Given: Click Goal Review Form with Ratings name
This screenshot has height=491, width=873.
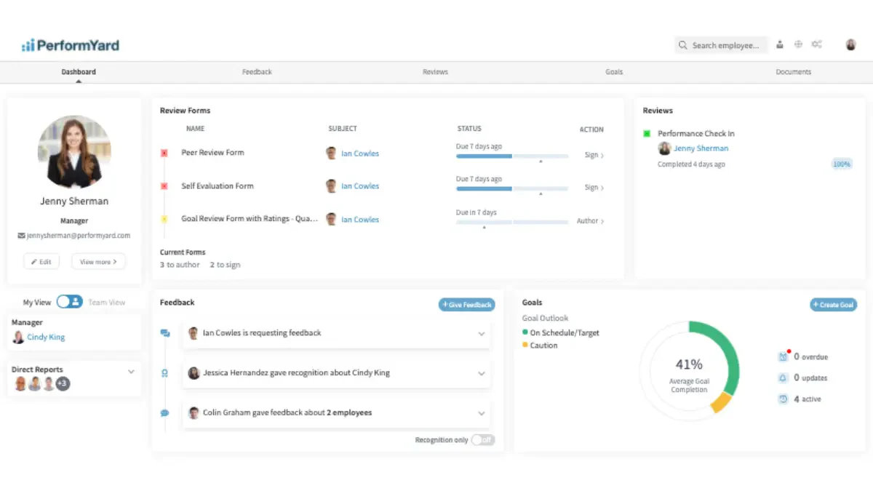Looking at the screenshot, I should pos(250,219).
